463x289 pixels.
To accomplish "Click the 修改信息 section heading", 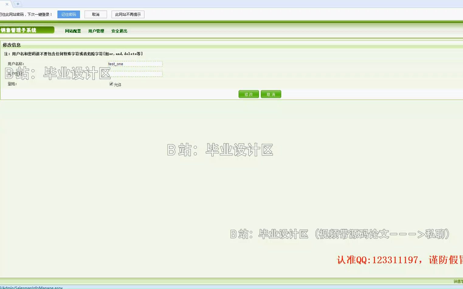I will (12, 45).
